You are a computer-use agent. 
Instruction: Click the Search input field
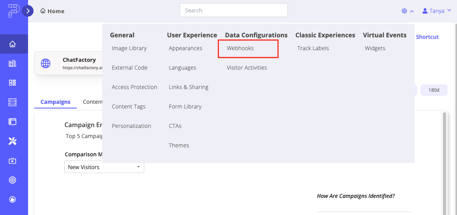tap(233, 10)
